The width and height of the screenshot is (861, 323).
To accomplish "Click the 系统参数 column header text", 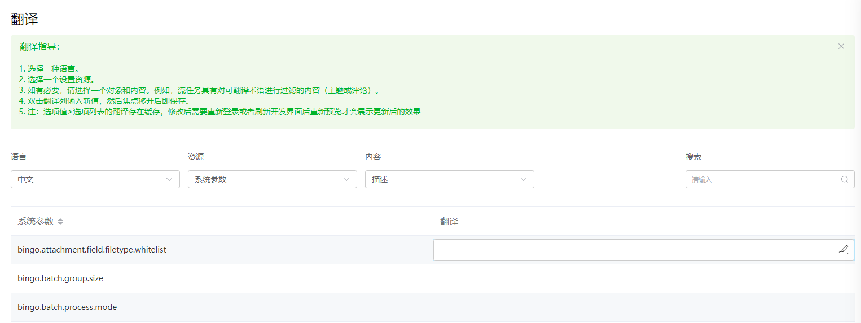I will pos(36,222).
